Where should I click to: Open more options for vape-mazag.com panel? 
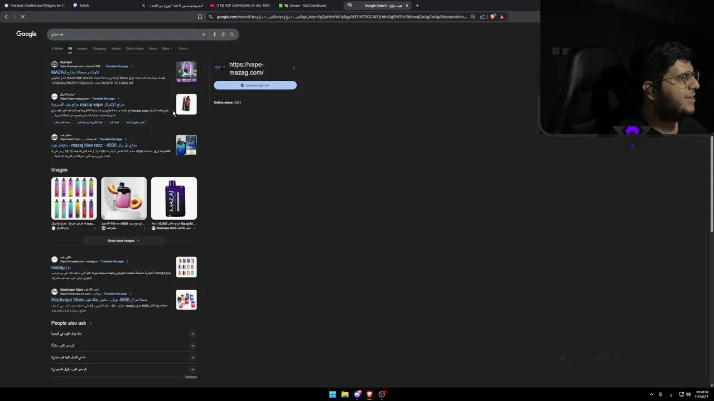[x=294, y=69]
